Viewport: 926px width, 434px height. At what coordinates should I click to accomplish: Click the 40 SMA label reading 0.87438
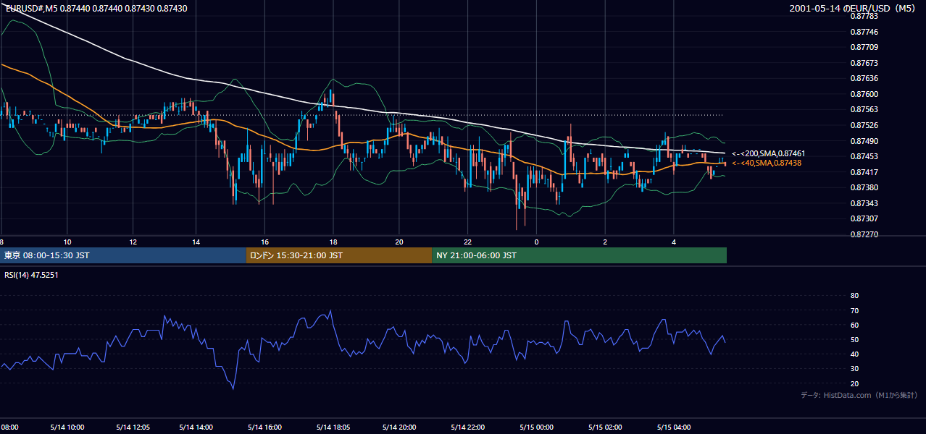766,163
